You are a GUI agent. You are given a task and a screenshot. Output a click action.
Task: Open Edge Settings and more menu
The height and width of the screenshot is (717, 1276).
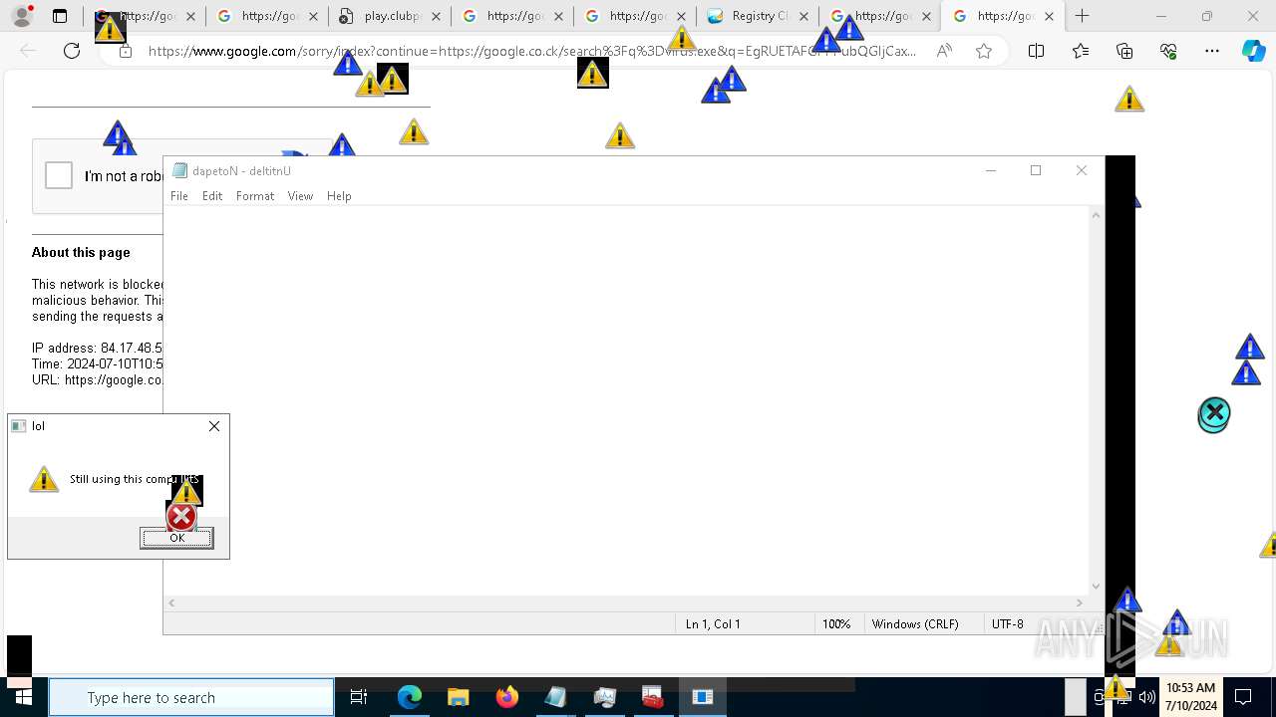coord(1212,51)
